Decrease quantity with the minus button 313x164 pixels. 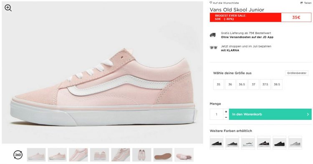(x=226, y=117)
